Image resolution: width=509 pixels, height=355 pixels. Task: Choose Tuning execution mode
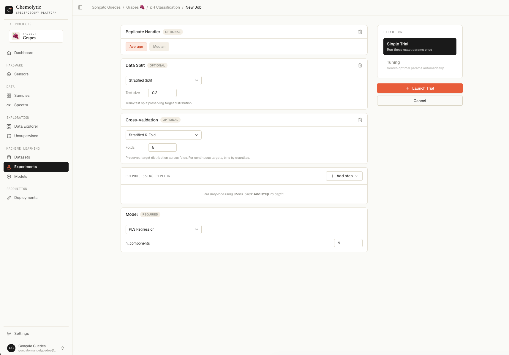tap(420, 65)
